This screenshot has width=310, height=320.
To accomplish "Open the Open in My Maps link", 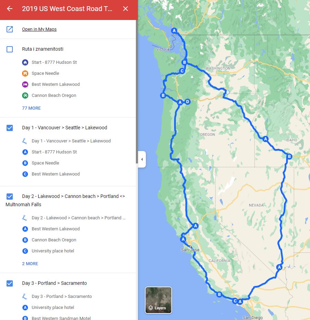I will pyautogui.click(x=39, y=29).
